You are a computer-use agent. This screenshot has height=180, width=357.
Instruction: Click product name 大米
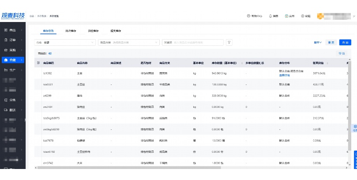pos(80,163)
